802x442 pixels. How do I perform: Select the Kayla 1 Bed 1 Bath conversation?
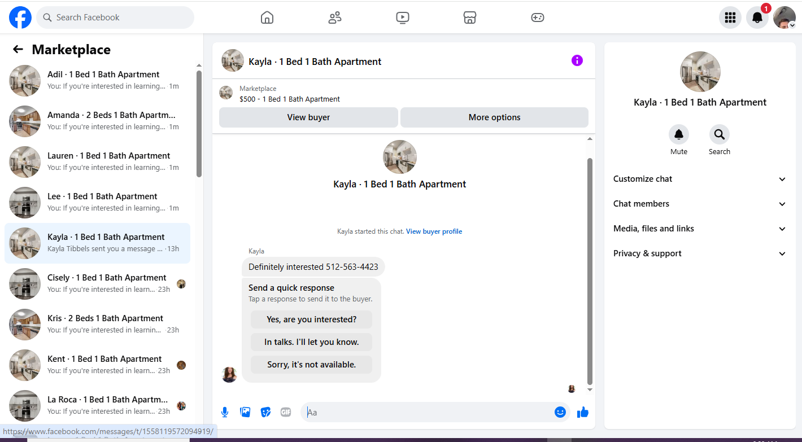pyautogui.click(x=98, y=243)
